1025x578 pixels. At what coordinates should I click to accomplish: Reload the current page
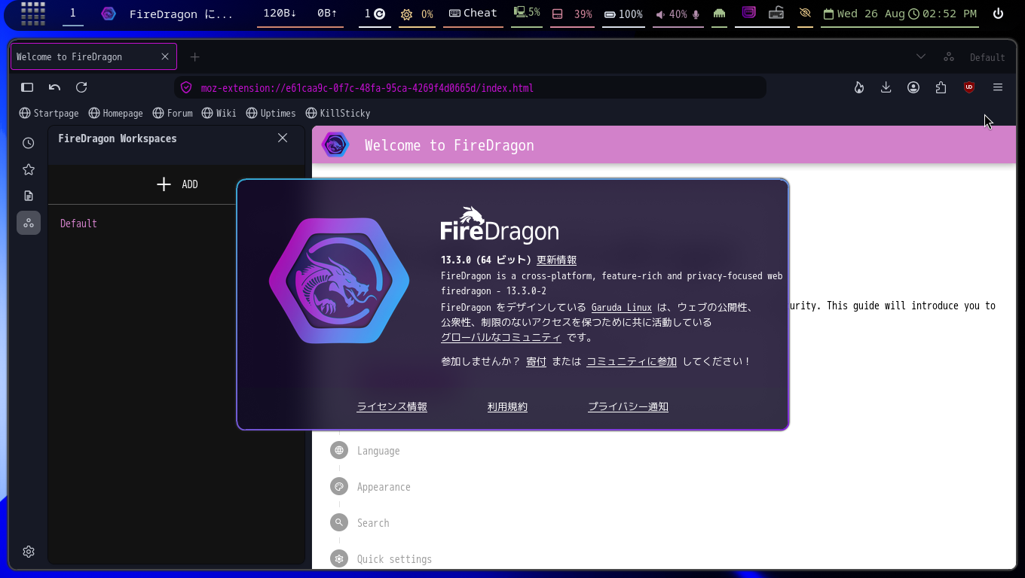(x=81, y=87)
